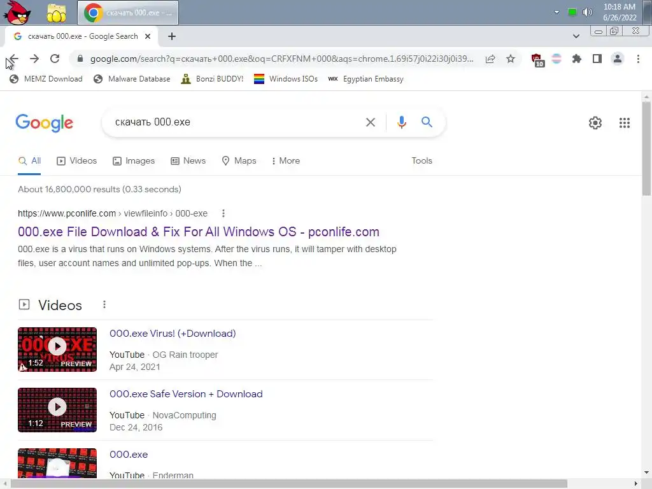Switch to the News tab
This screenshot has width=652, height=489.
click(x=188, y=161)
